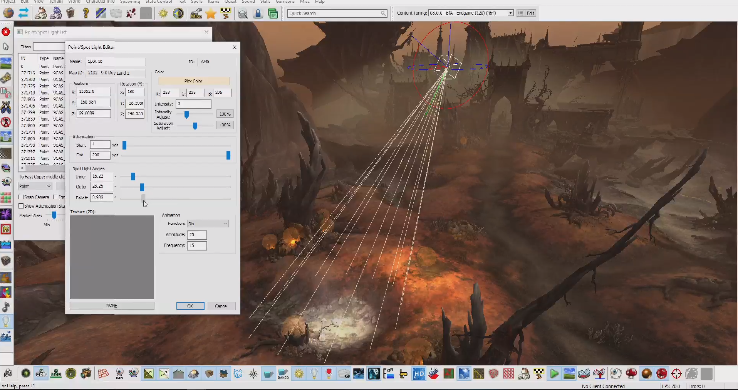Click the red stop icon in left sidebar
Screen dimensions: 738x390
click(x=6, y=32)
